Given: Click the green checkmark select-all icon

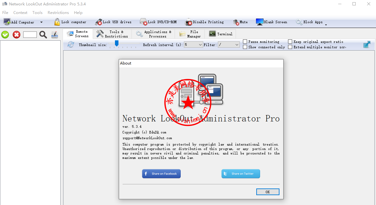Looking at the screenshot, I should (x=5, y=35).
